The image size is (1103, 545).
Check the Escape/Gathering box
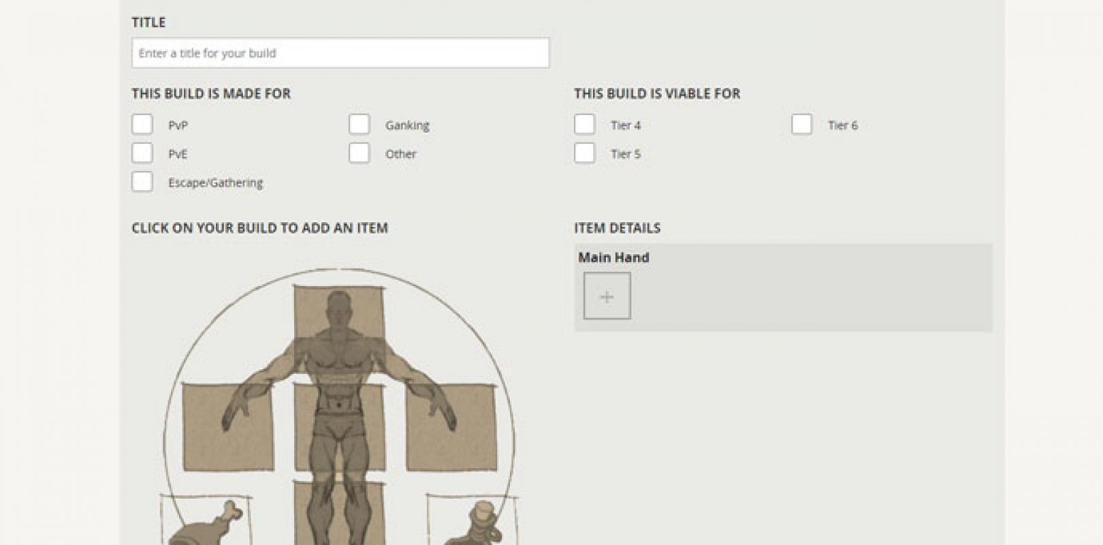point(142,182)
